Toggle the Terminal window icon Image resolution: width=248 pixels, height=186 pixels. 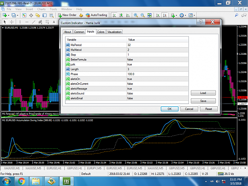click(44, 15)
